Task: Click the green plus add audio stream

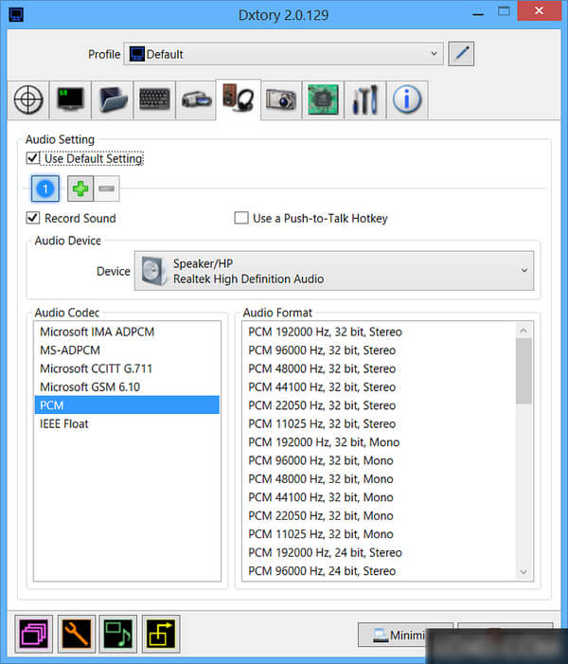Action: pos(80,188)
